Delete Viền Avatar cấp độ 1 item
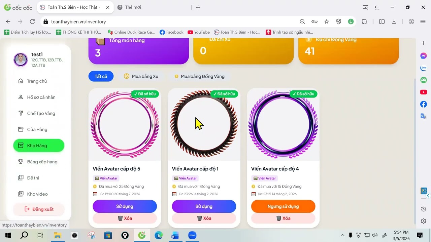Image resolution: width=431 pixels, height=242 pixels. click(204, 218)
